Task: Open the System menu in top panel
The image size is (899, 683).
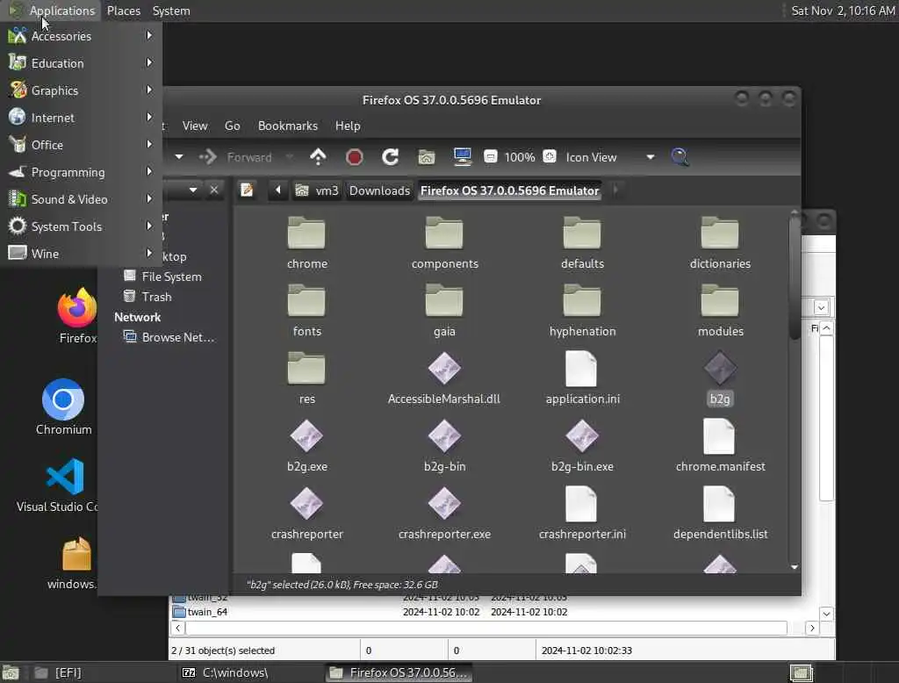Action: pyautogui.click(x=171, y=11)
